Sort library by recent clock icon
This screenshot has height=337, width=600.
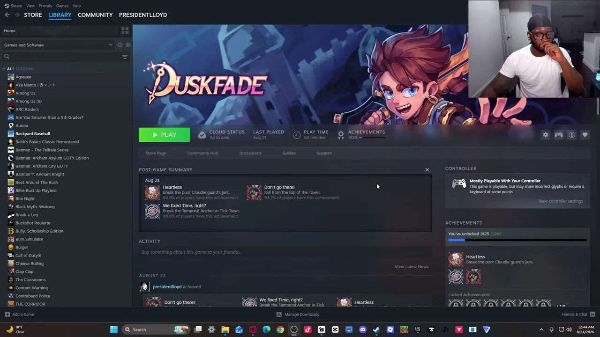point(120,45)
